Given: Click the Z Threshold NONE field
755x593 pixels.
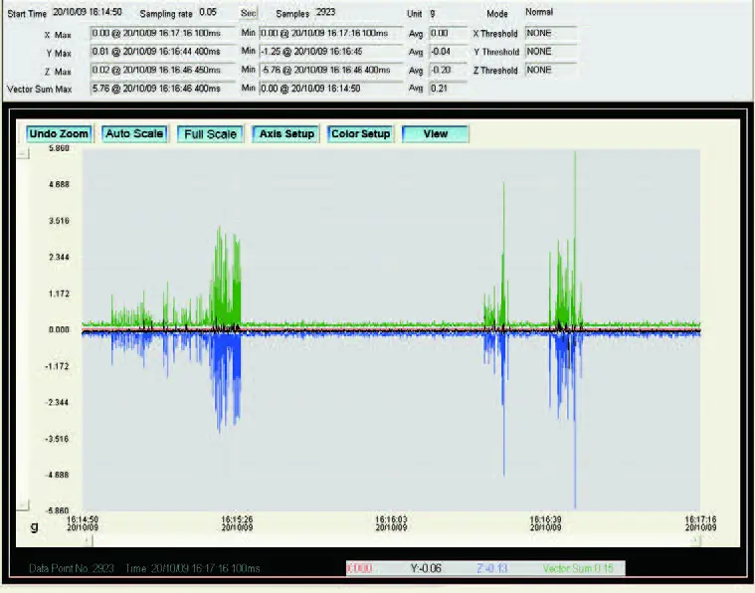Looking at the screenshot, I should [550, 71].
